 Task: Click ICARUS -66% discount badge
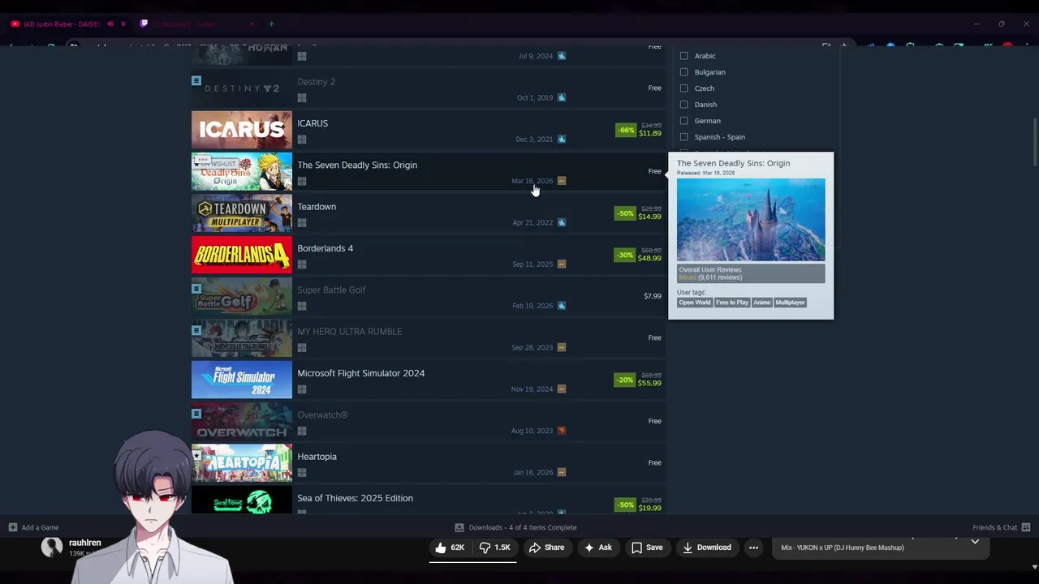(626, 130)
